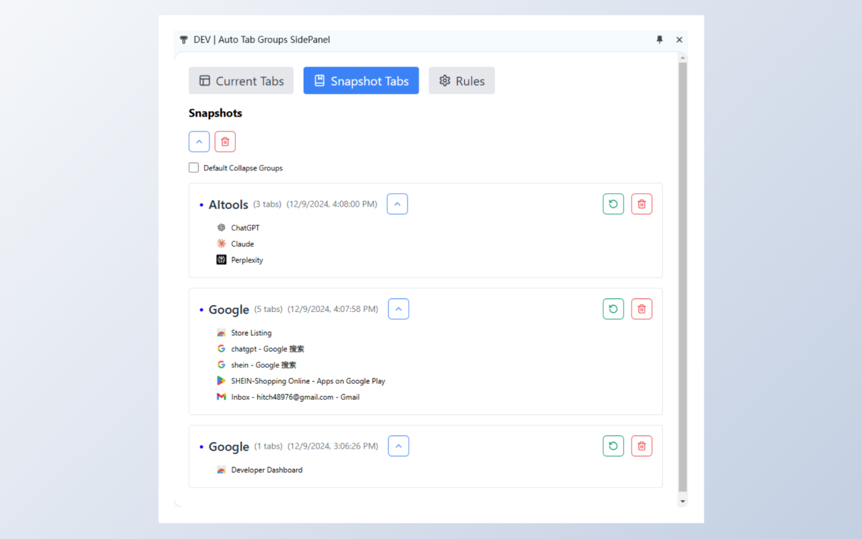Restore the 5-tab Google snapshot
Screen dimensions: 862x539
[613, 309]
